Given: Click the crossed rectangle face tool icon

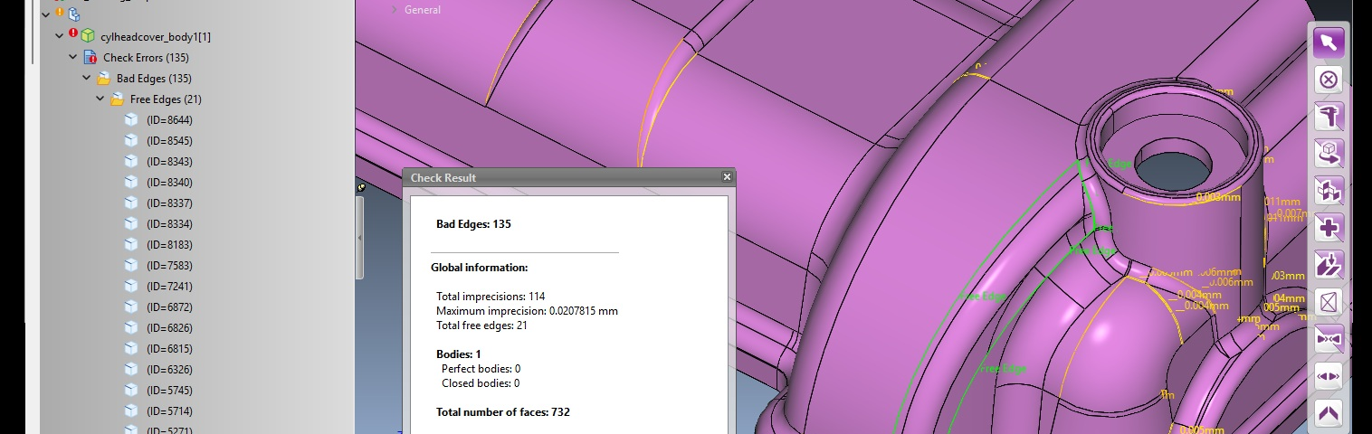Looking at the screenshot, I should [1328, 302].
